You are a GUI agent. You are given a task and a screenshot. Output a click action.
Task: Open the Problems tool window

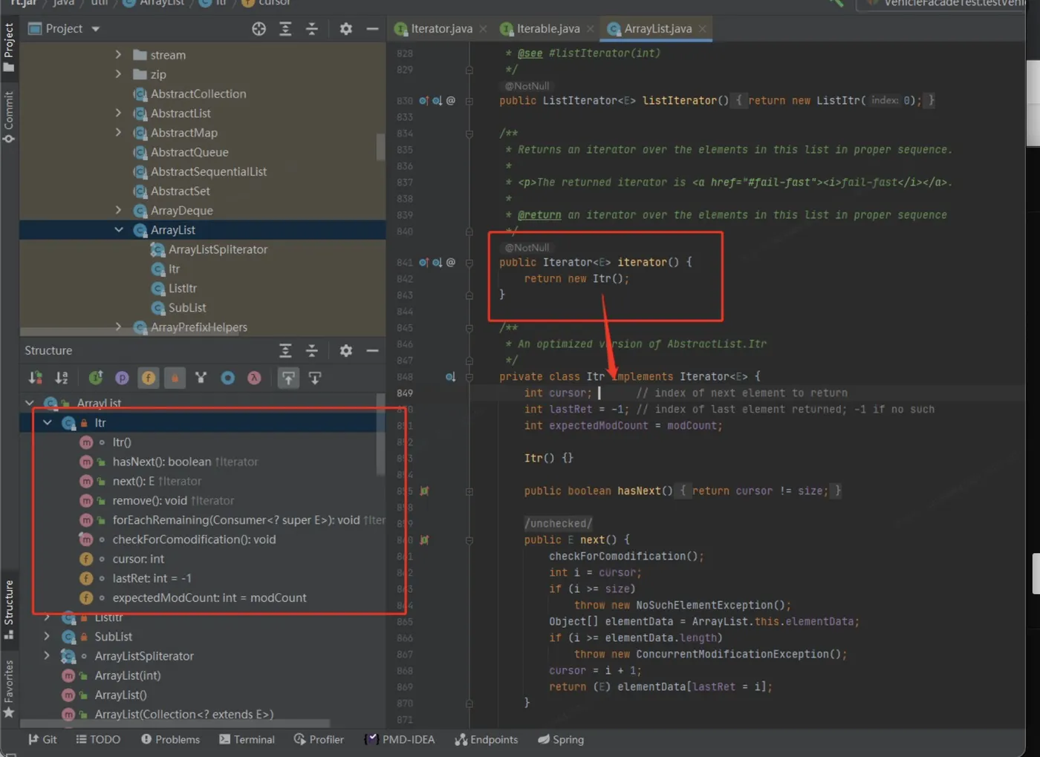170,739
